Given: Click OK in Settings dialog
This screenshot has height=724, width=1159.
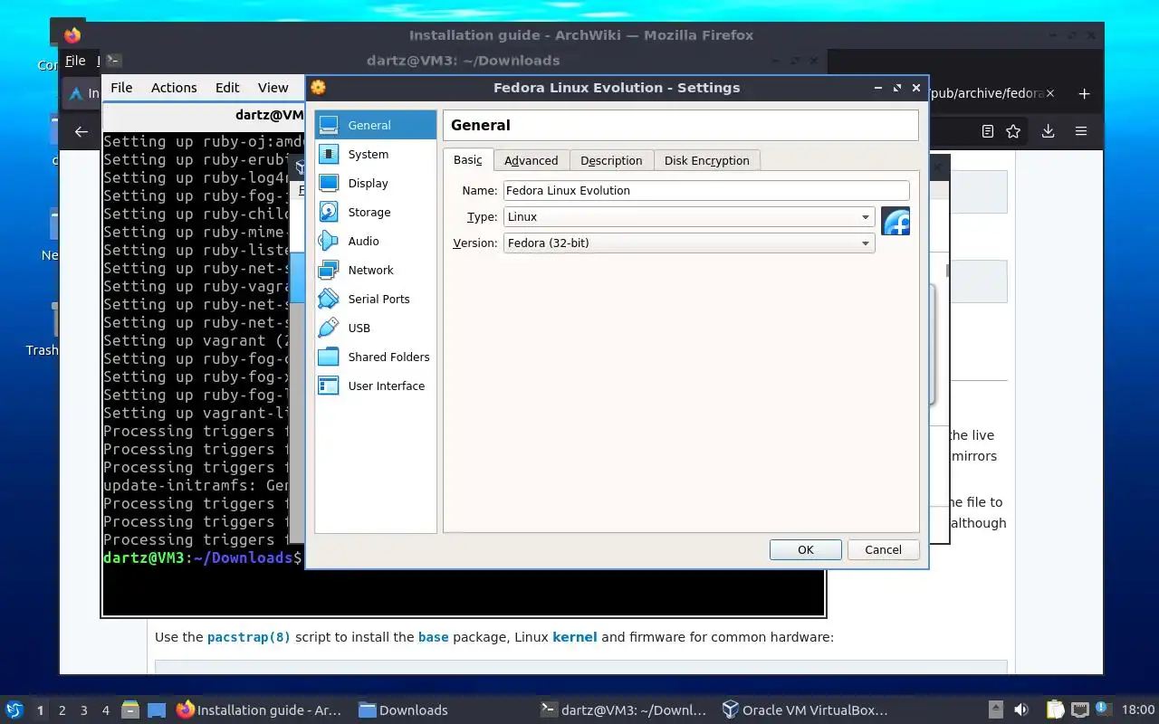Looking at the screenshot, I should [806, 549].
